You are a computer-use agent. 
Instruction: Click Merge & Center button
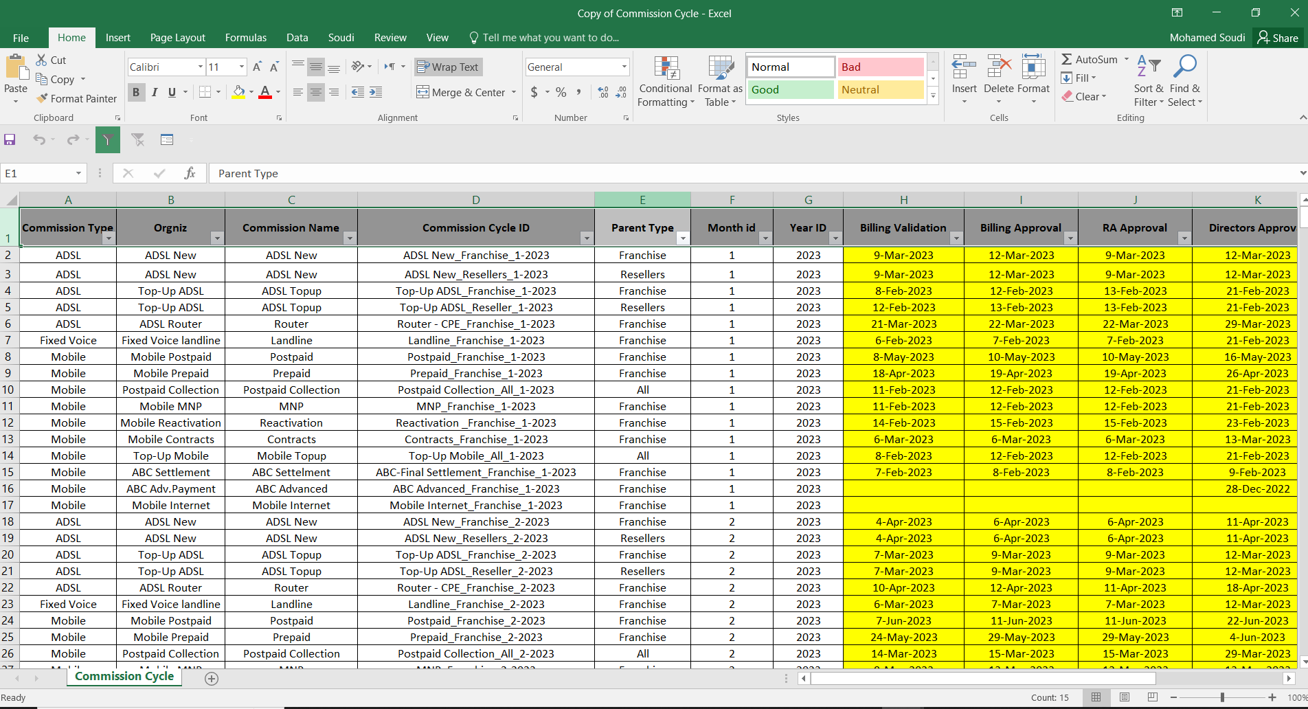tap(461, 92)
